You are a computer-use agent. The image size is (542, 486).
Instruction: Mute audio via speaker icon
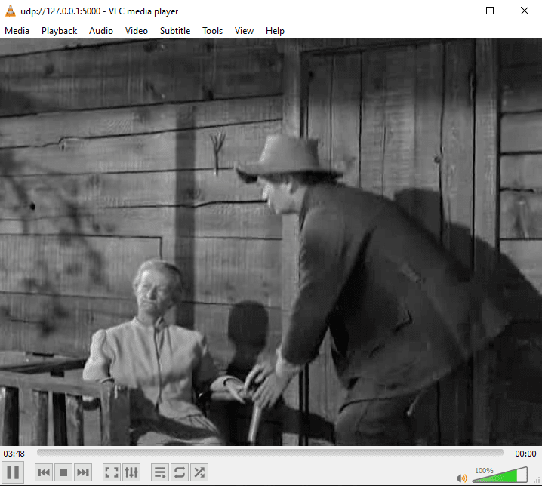point(461,478)
